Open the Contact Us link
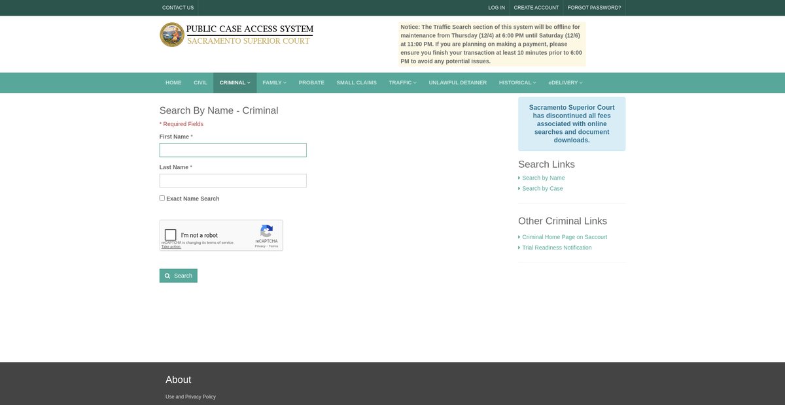The height and width of the screenshot is (405, 785). (178, 8)
